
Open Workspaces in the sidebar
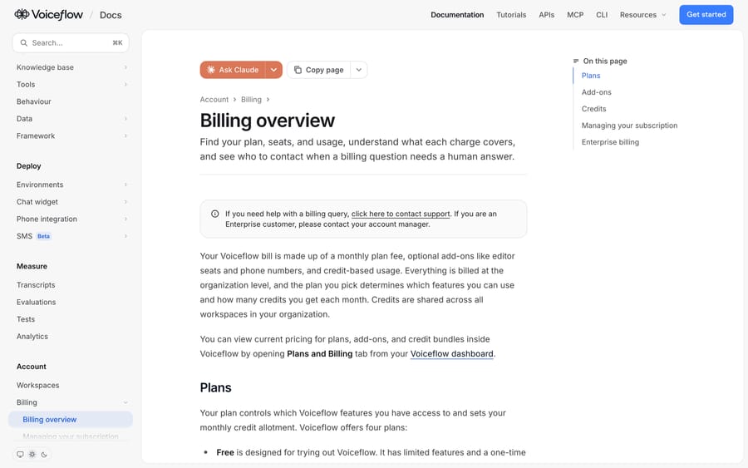point(37,385)
